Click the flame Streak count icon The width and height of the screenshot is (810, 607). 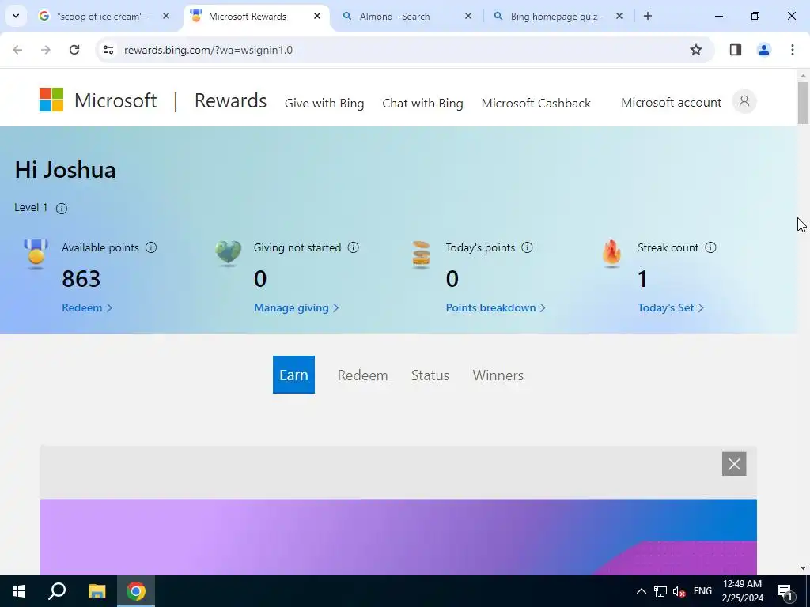pyautogui.click(x=611, y=254)
